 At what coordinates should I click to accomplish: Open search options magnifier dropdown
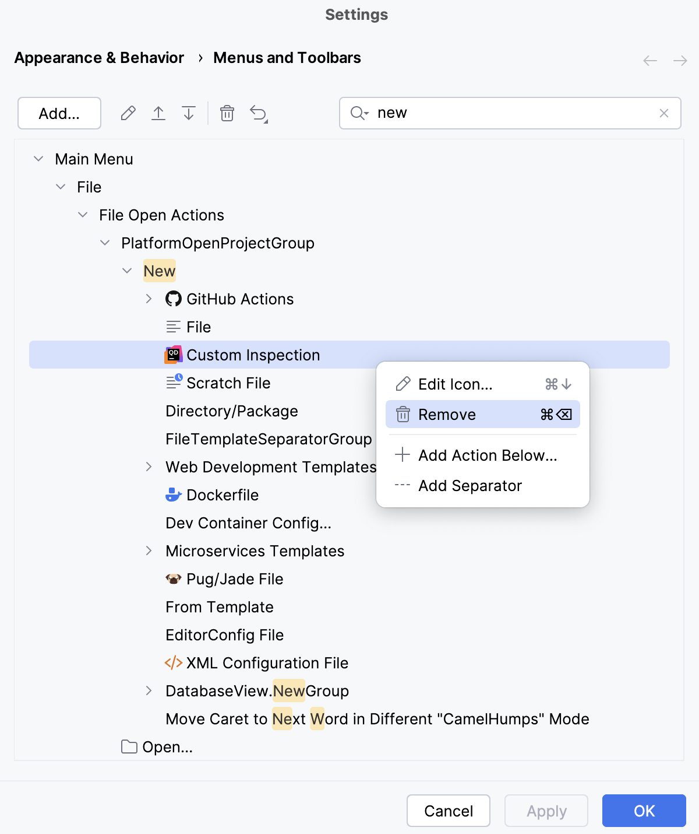359,113
